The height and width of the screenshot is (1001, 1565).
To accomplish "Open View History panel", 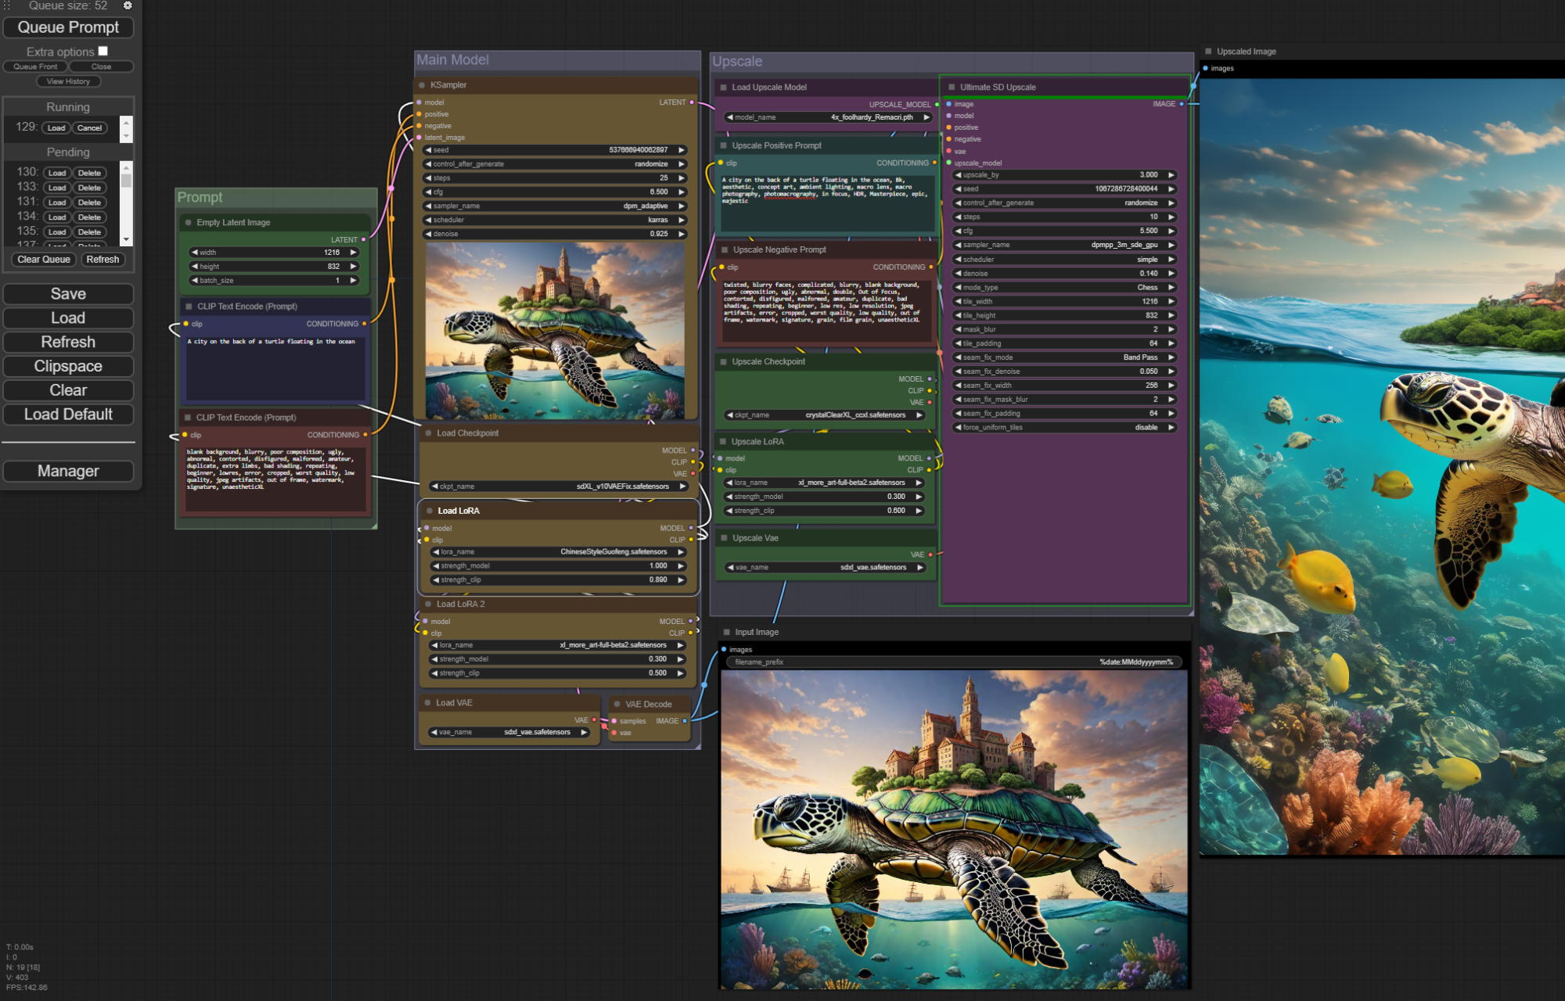I will point(68,81).
